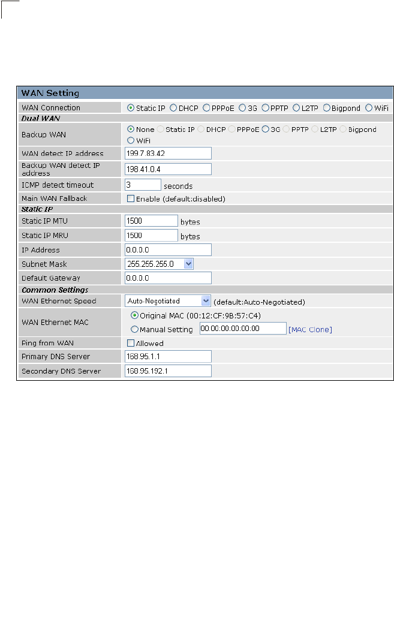Click Backup WAN detect IP address field
The height and width of the screenshot is (632, 394).
168,169
